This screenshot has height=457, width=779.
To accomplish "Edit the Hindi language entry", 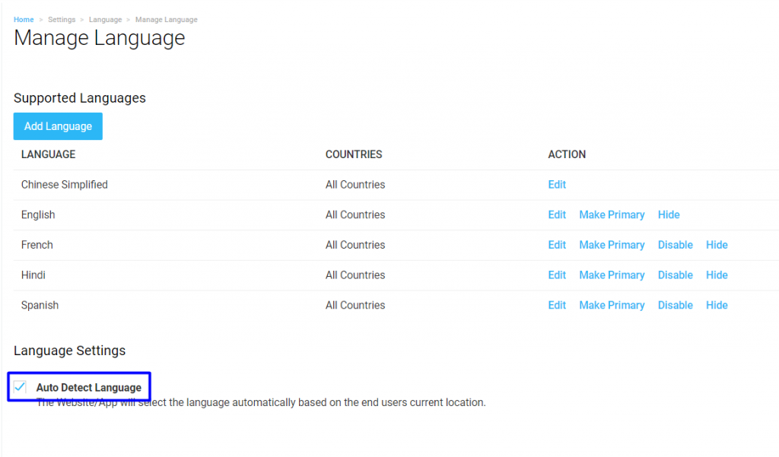I will 556,275.
